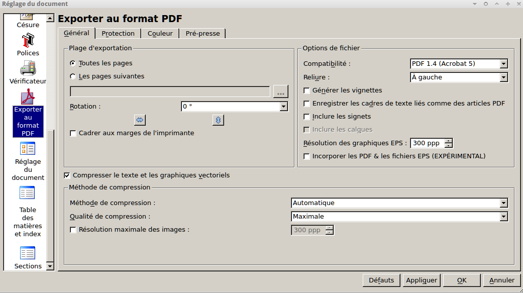The width and height of the screenshot is (523, 293).
Task: Enable Inclure les signets checkbox
Action: tap(306, 117)
